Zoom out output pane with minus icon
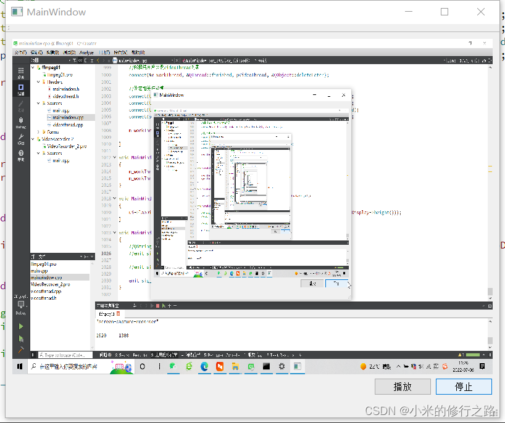 (175, 306)
